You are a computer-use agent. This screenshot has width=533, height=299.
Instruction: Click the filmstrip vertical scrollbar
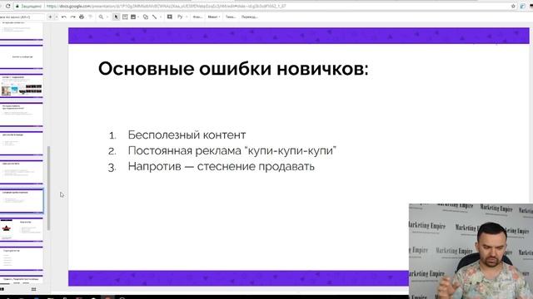48,189
